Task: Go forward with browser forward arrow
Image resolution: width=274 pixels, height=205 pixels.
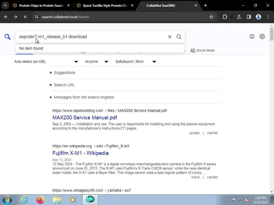Action: pos(16,17)
